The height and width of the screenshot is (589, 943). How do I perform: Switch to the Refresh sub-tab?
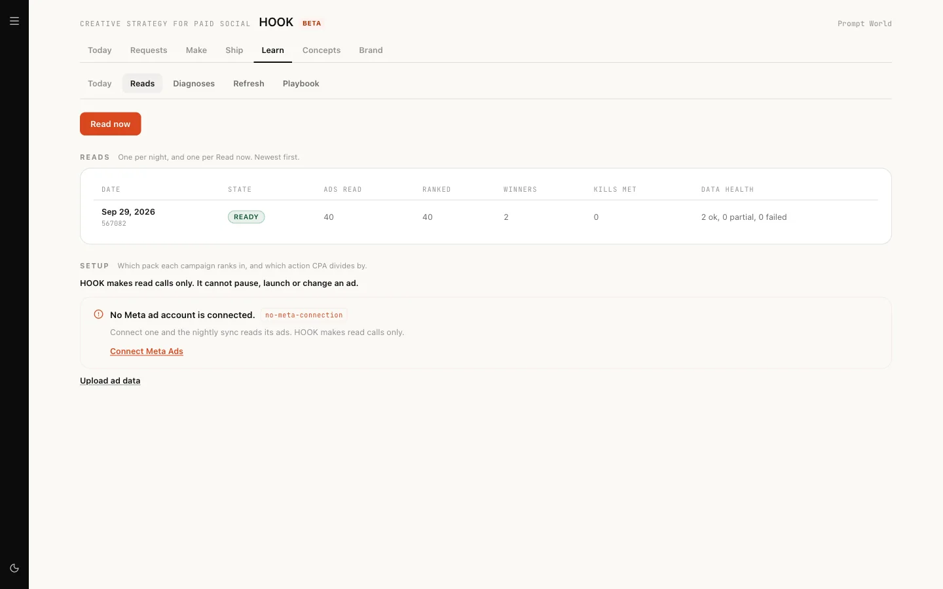coord(249,84)
